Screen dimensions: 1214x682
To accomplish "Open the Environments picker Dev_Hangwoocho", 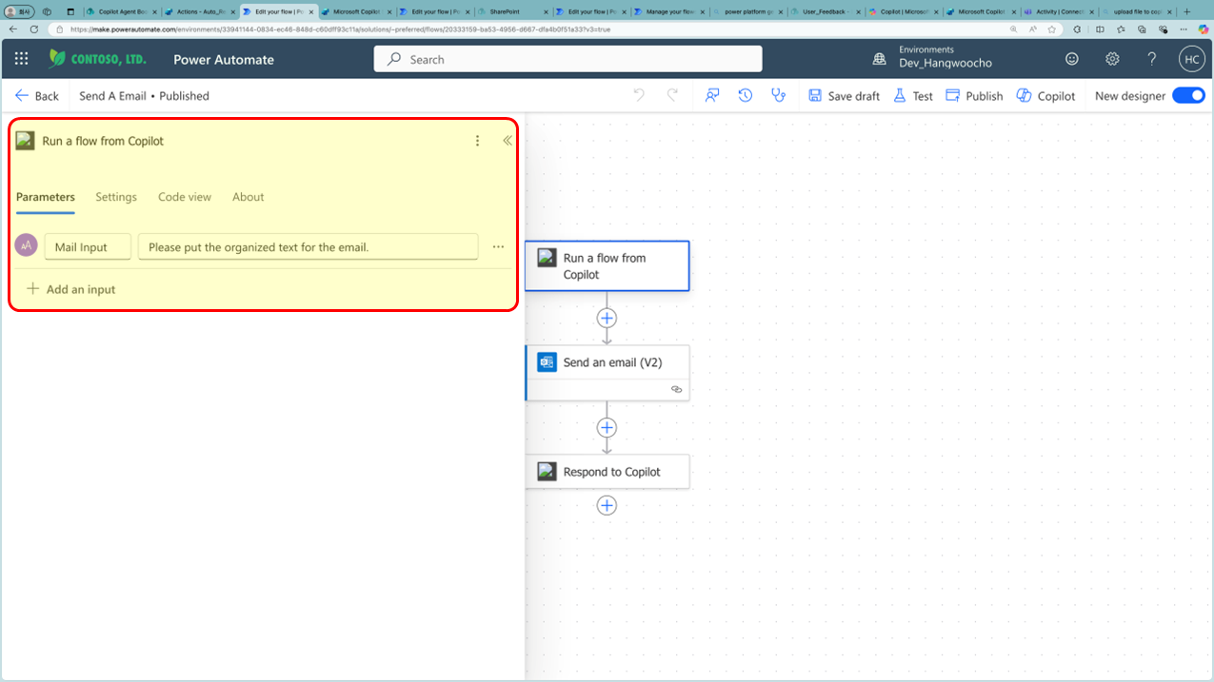I will 931,57.
